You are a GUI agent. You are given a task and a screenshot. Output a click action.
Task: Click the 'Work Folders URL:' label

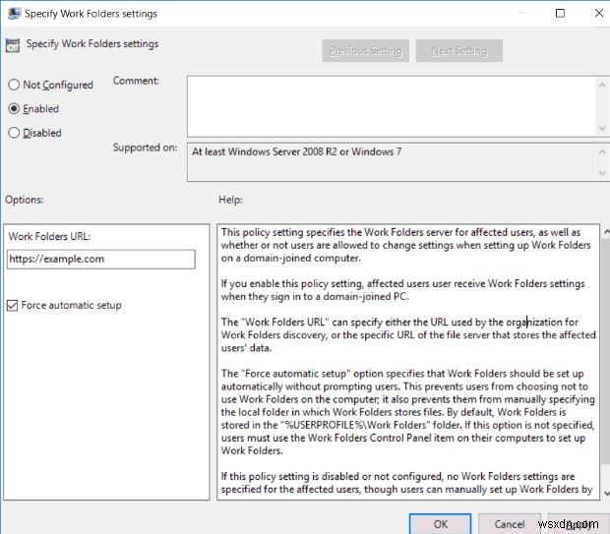tap(49, 236)
